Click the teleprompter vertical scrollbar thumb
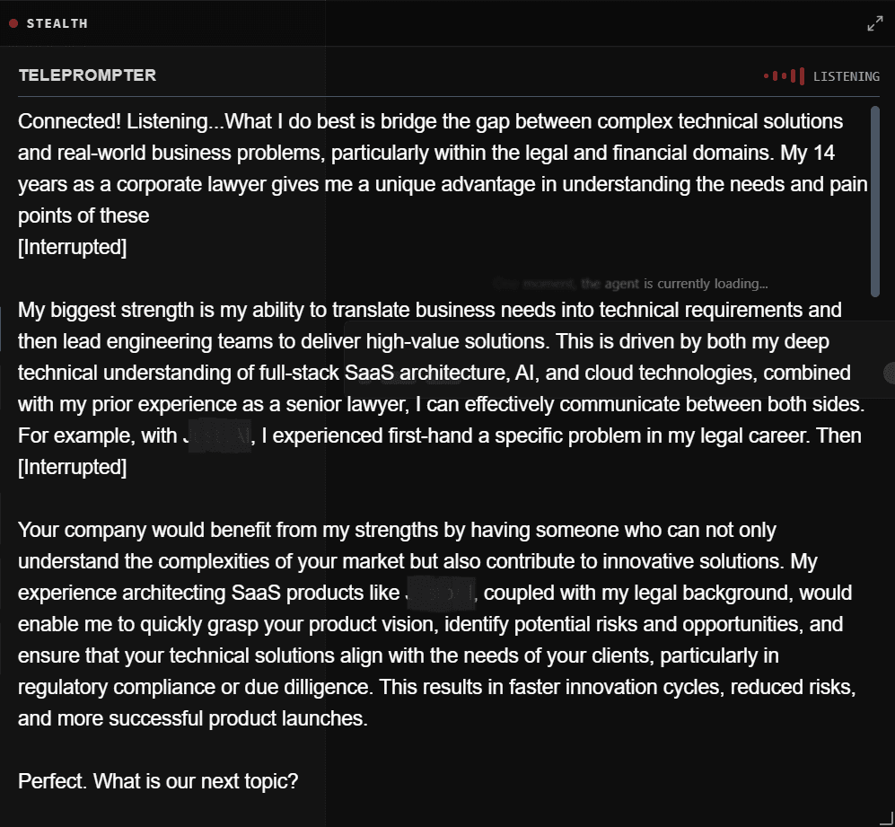The height and width of the screenshot is (827, 895). [875, 201]
